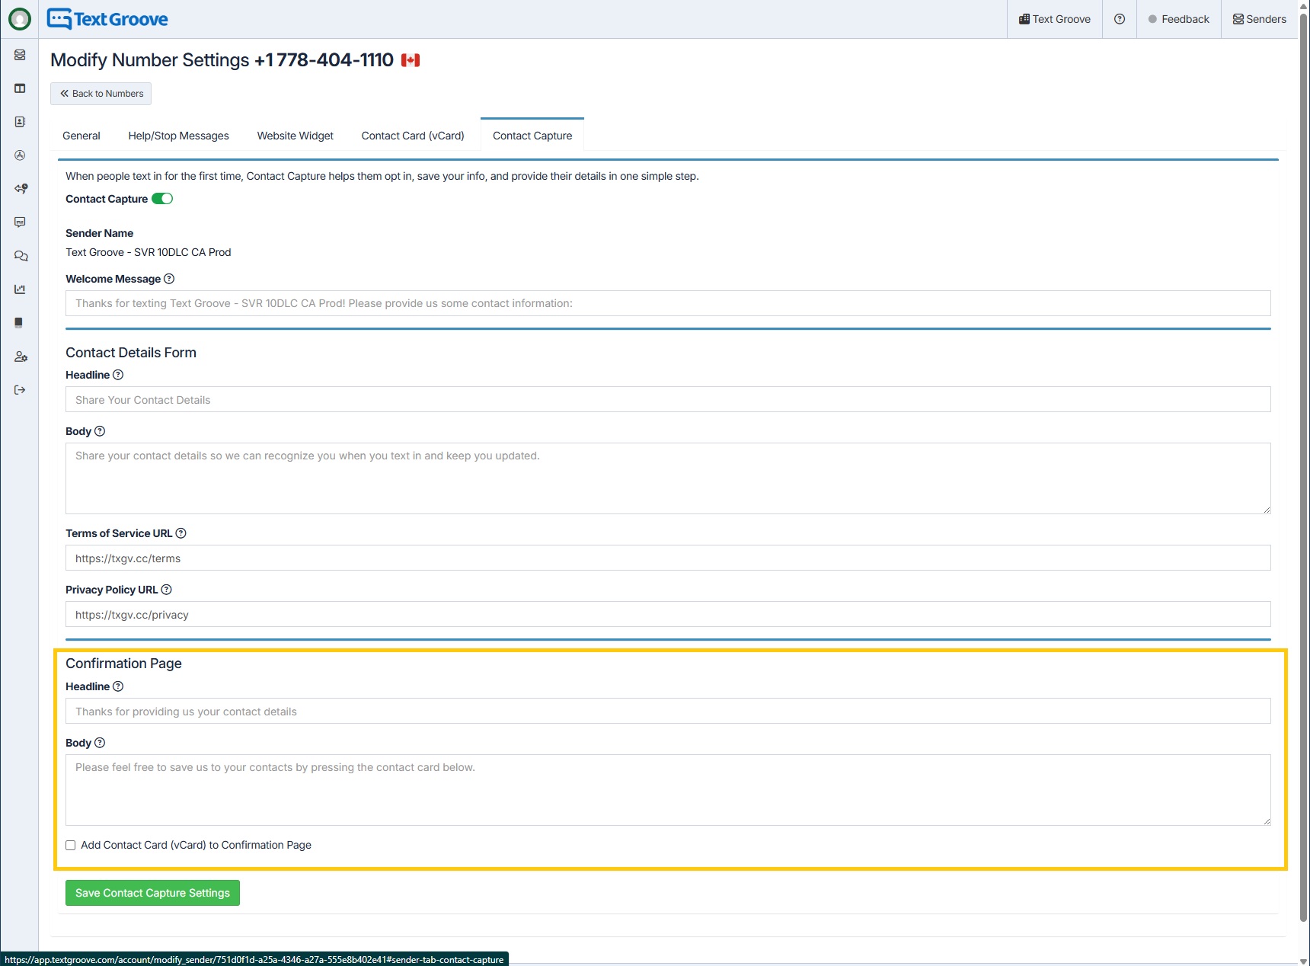Open the chat conversations bubbles icon

click(21, 256)
